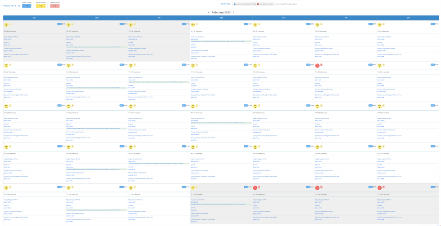The width and height of the screenshot is (441, 226).
Task: Click the SUN column header
Action: tap(34, 19)
